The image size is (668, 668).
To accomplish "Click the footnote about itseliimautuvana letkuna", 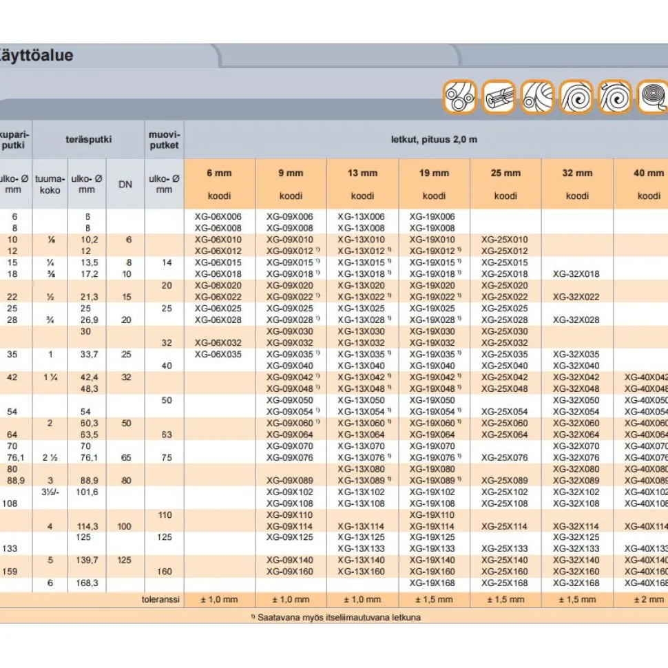I will (335, 617).
